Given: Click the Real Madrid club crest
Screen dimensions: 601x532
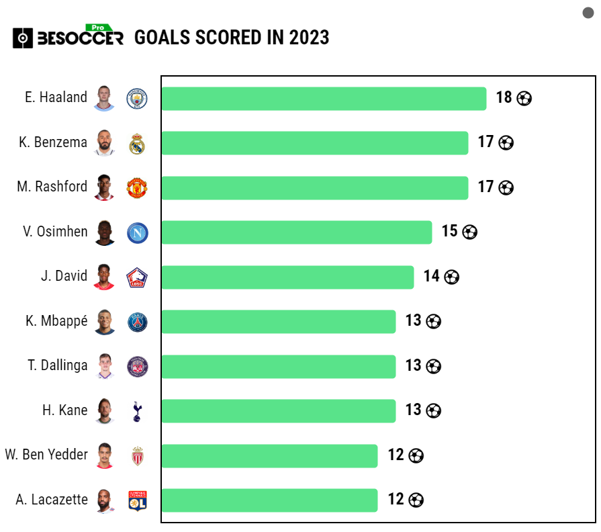Looking at the screenshot, I should [x=137, y=143].
